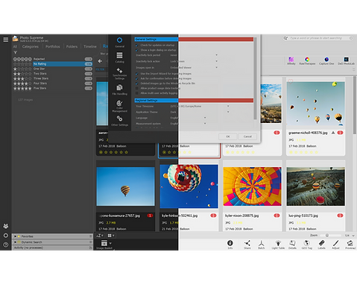Open the GEO Tag tool
Image resolution: width=357 pixels, height=284 pixels.
coord(307,244)
